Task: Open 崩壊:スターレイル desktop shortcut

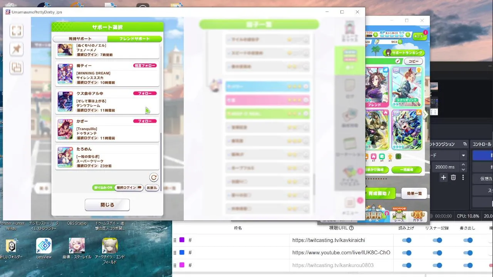Action: click(77, 248)
